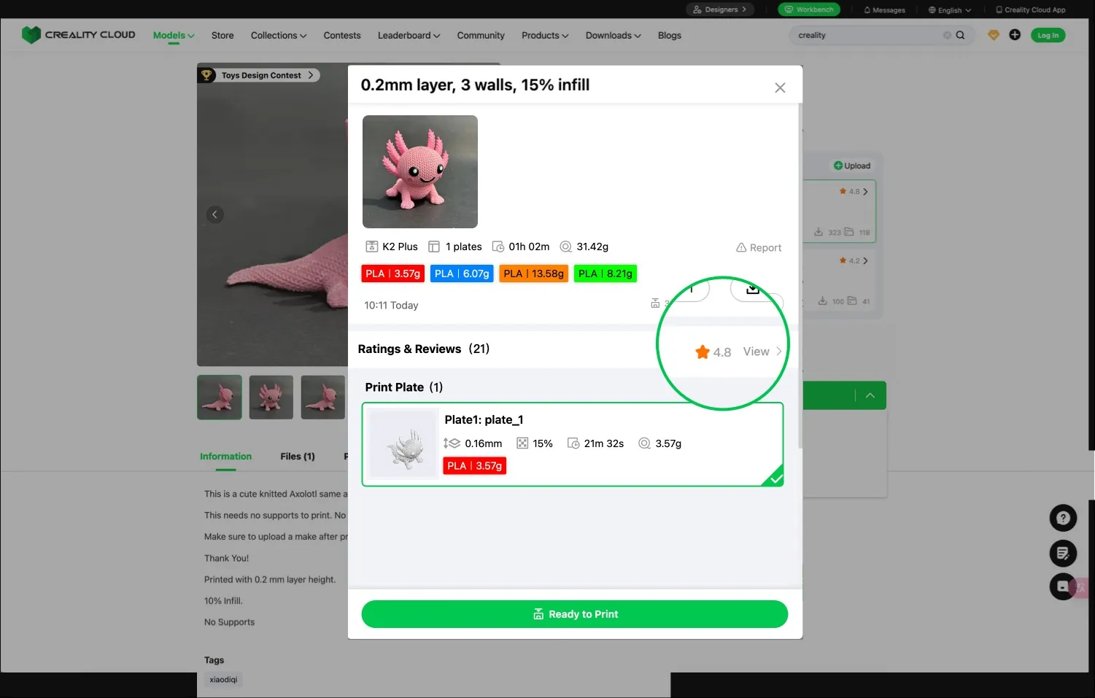Switch to the Files (1) tab

coord(298,457)
